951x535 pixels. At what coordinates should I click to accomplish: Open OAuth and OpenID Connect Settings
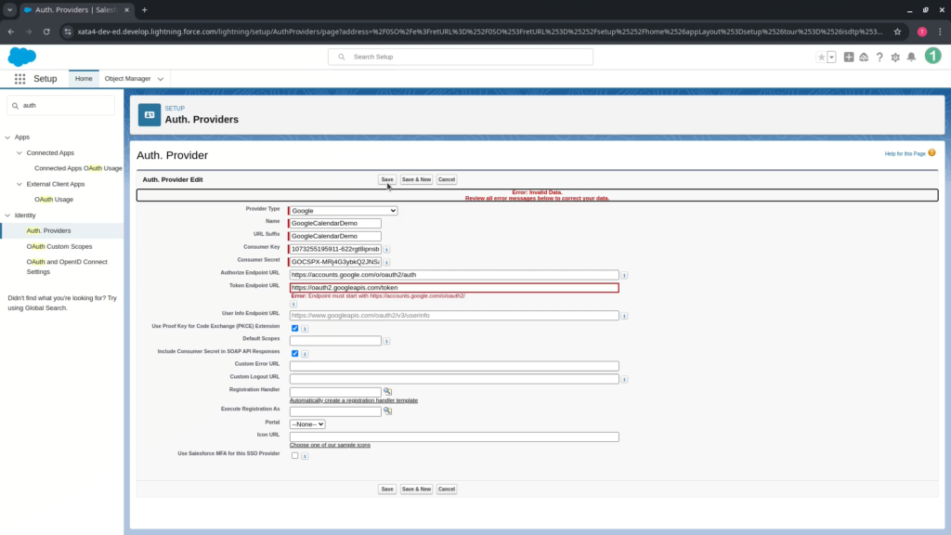67,267
